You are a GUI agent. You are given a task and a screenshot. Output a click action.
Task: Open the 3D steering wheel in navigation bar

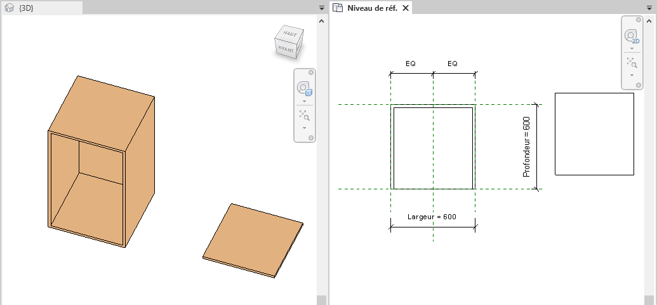tap(304, 88)
